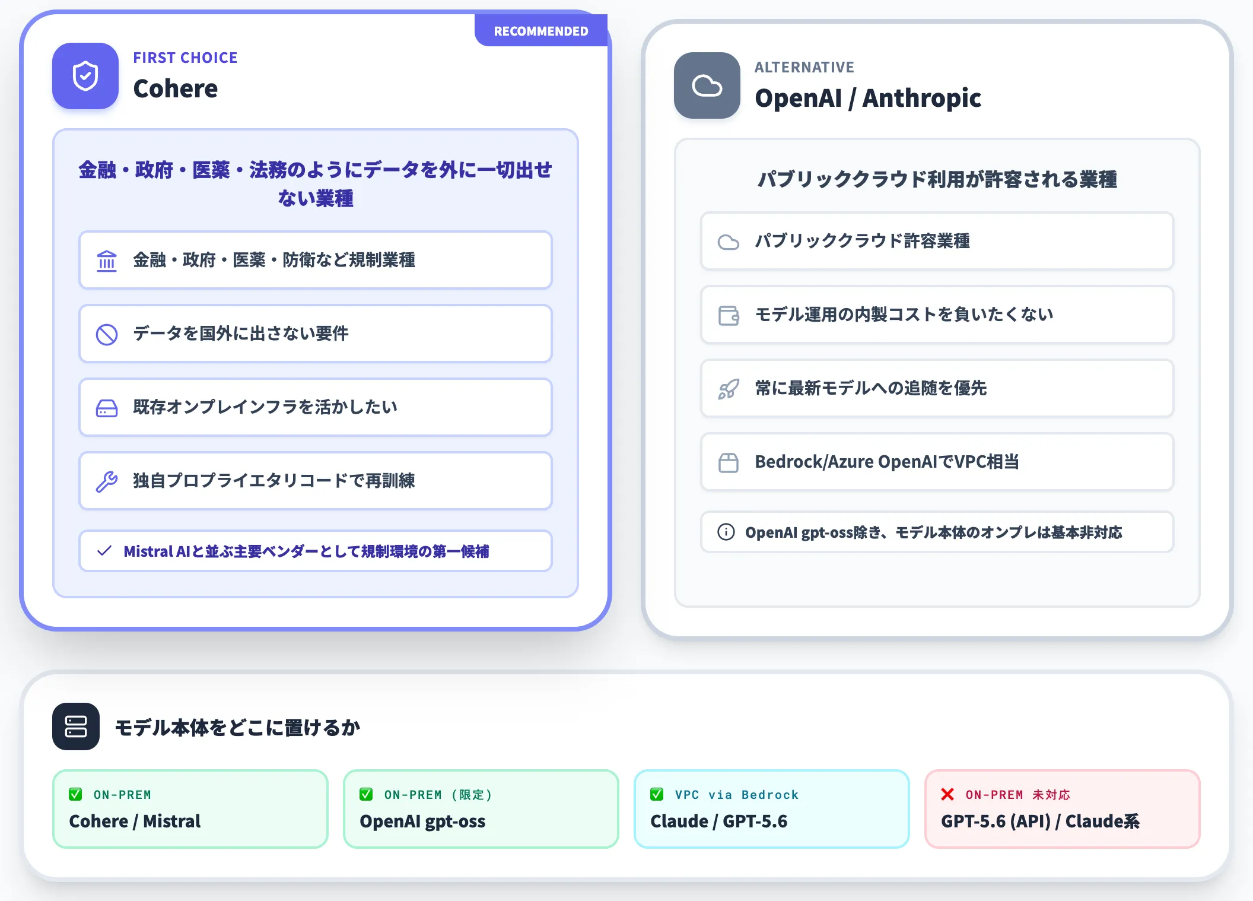Click the ON-PREM 未対応 label
This screenshot has height=901, width=1253.
(x=1018, y=795)
